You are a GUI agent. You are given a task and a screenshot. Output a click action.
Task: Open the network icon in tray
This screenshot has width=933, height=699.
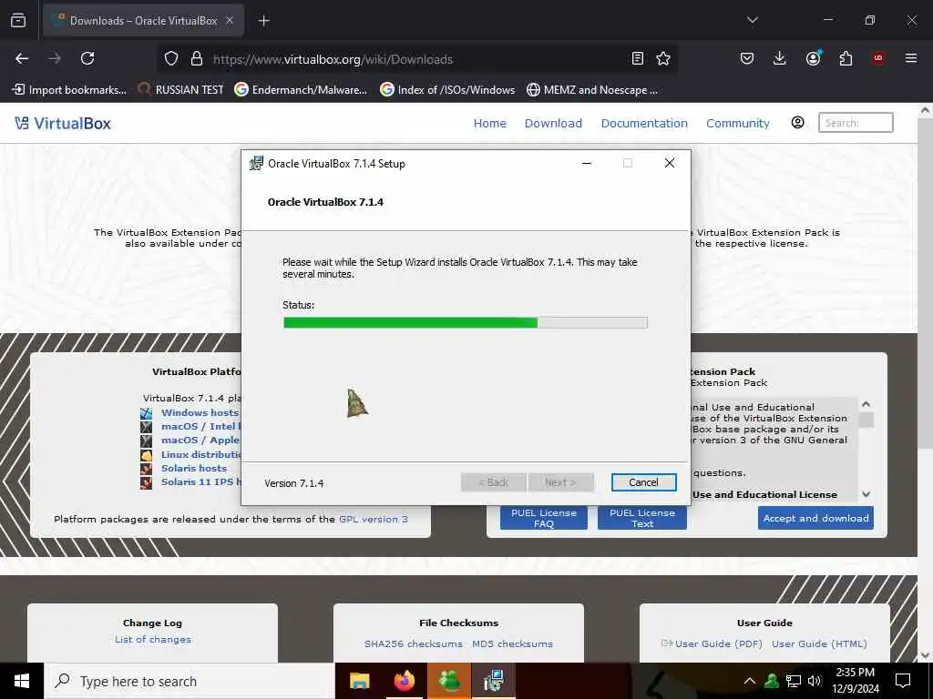pos(794,681)
